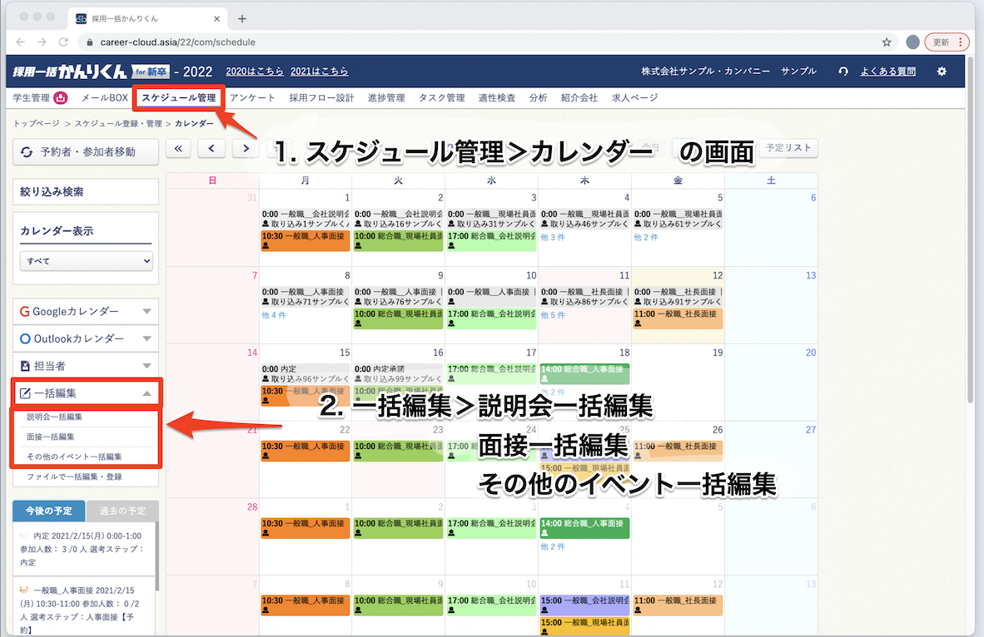
Task: Open a new browser tab
Action: [x=242, y=18]
